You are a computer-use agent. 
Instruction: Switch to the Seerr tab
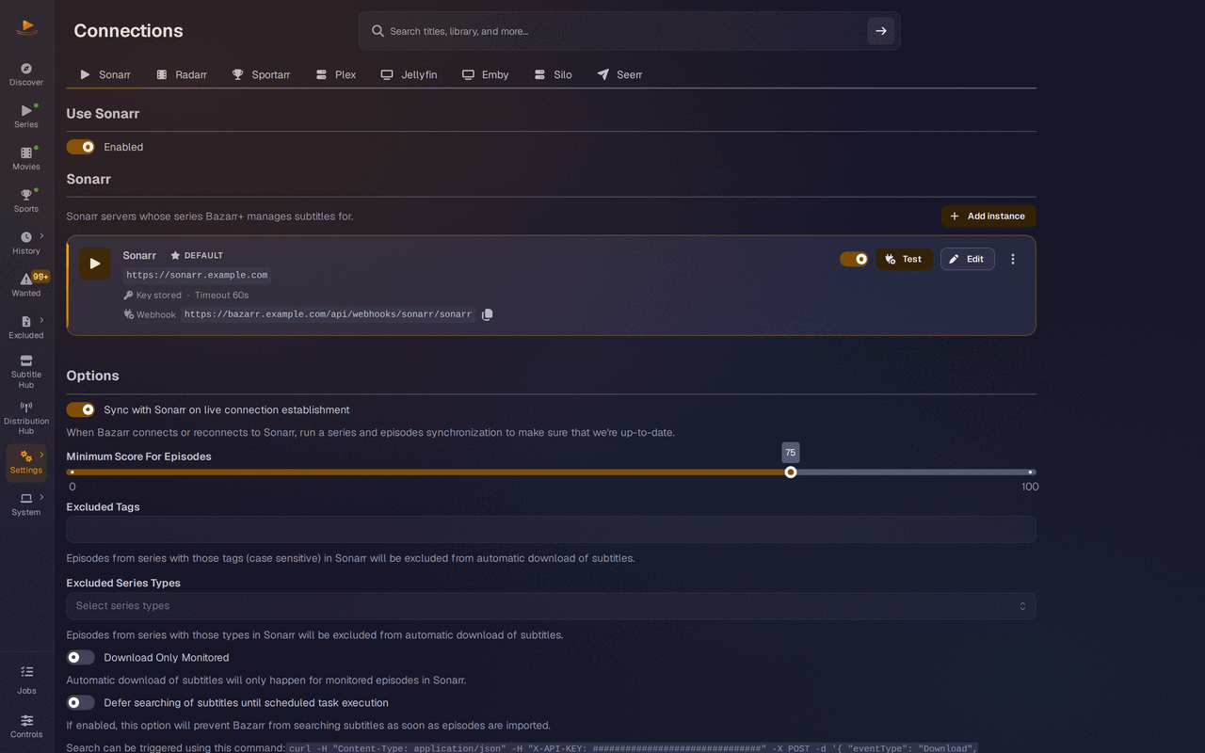click(619, 74)
